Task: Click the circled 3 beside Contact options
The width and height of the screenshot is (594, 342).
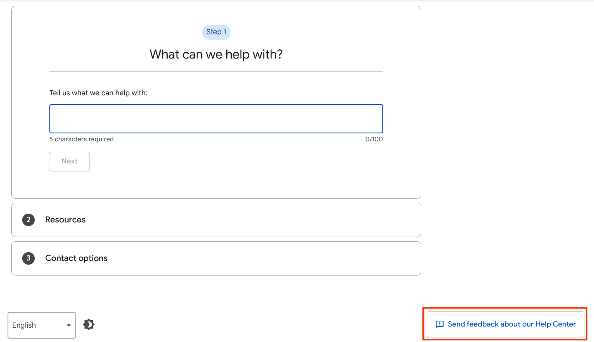Action: [x=28, y=258]
